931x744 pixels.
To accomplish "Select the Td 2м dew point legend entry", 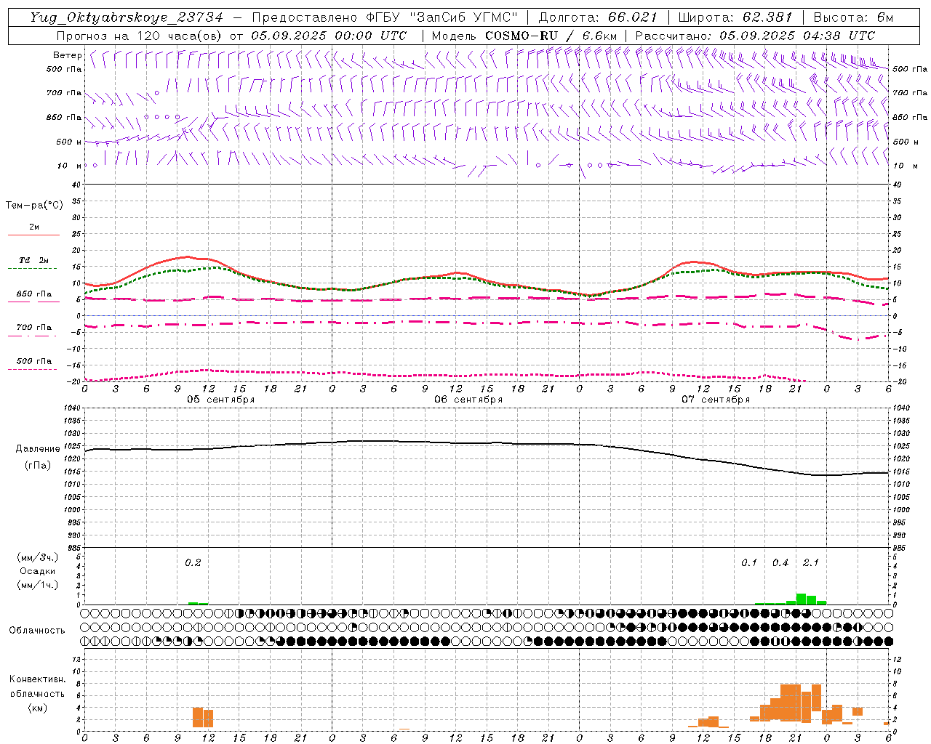I will 34,260.
